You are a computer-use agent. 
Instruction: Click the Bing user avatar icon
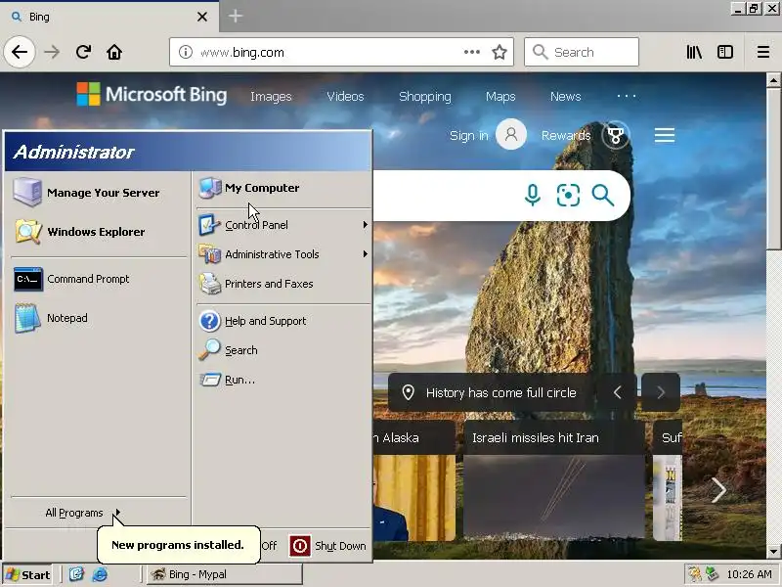(510, 134)
